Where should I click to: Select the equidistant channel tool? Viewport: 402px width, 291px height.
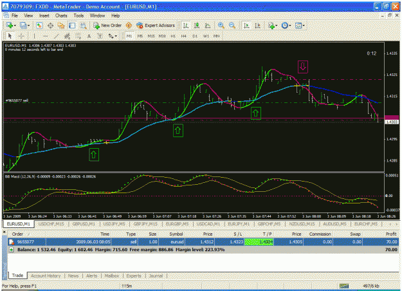[x=67, y=36]
